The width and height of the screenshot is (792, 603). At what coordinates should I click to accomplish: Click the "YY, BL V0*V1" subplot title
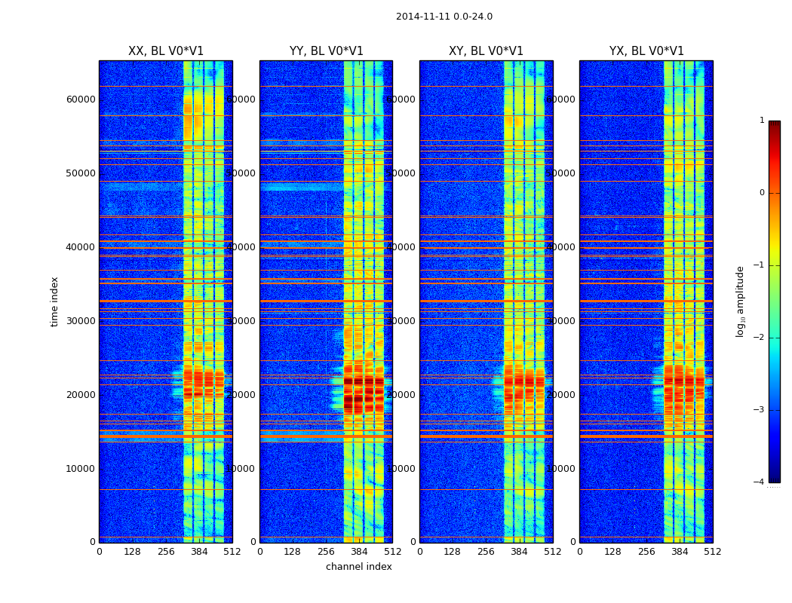[x=326, y=51]
